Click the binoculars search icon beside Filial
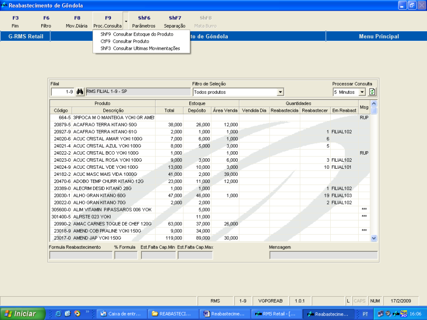The image size is (427, 320). coord(80,91)
